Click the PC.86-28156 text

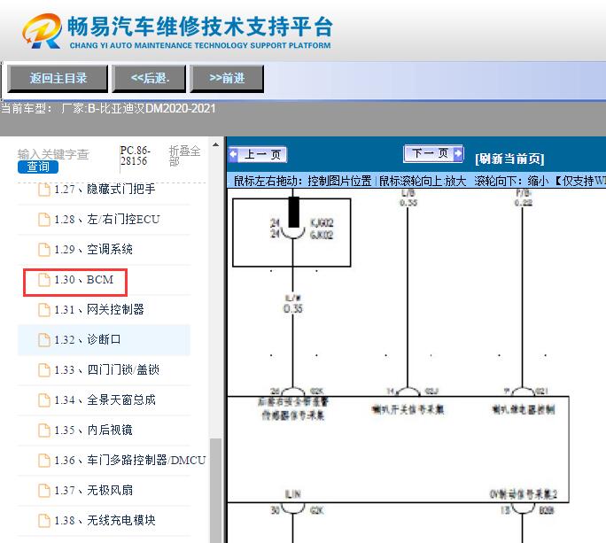[x=135, y=155]
